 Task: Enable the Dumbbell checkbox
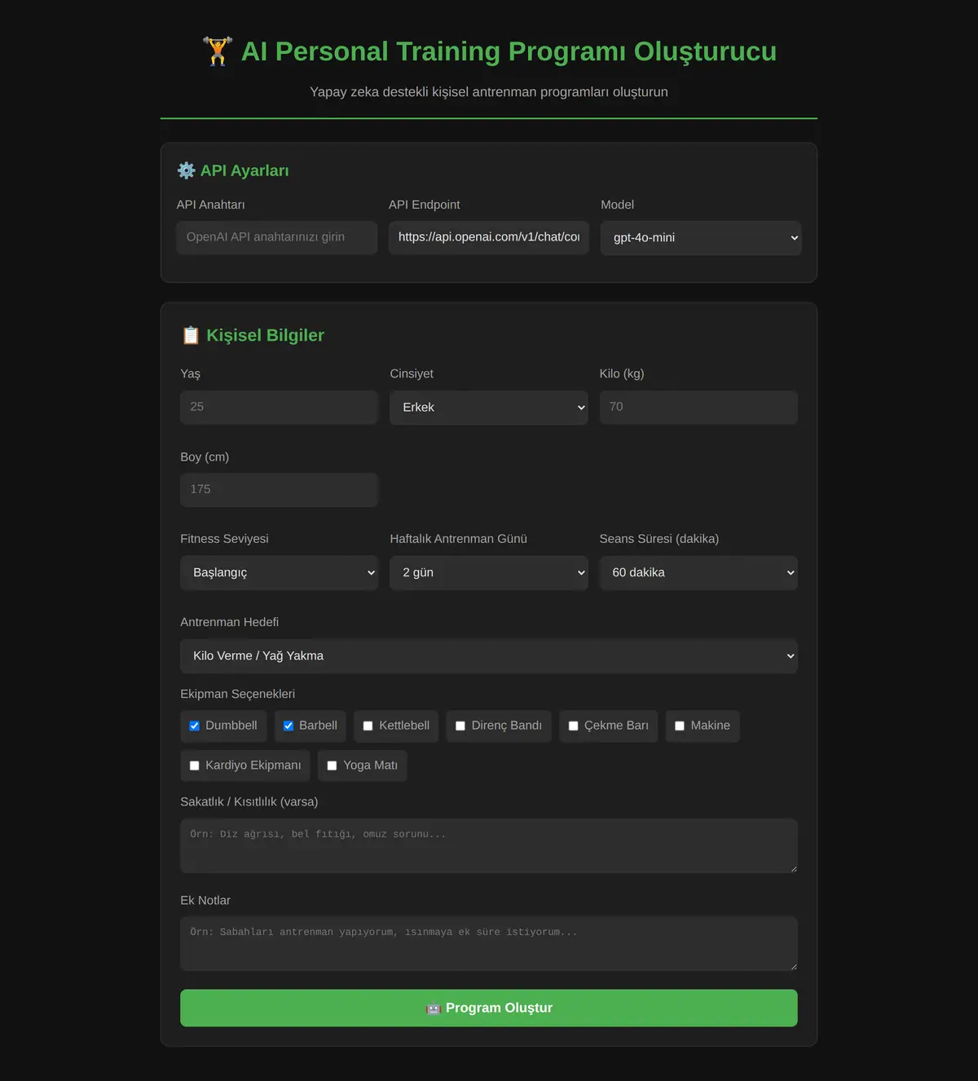pos(194,726)
